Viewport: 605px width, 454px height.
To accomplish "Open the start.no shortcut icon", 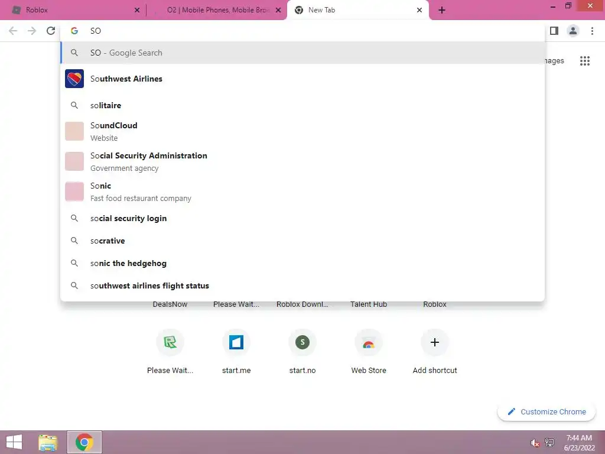I will tap(302, 342).
